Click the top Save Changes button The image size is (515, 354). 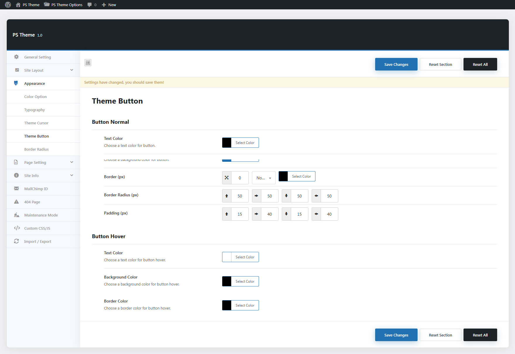(x=396, y=64)
